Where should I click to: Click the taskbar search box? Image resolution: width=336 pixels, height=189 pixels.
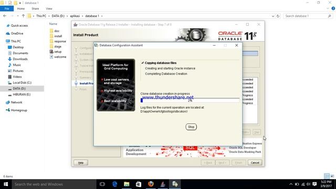[54, 184]
